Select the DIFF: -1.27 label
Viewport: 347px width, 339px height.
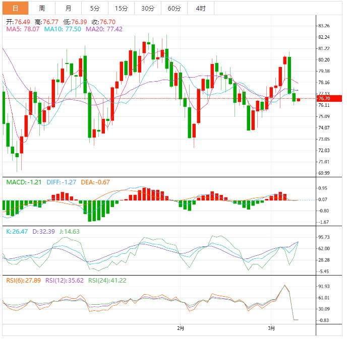(x=61, y=181)
